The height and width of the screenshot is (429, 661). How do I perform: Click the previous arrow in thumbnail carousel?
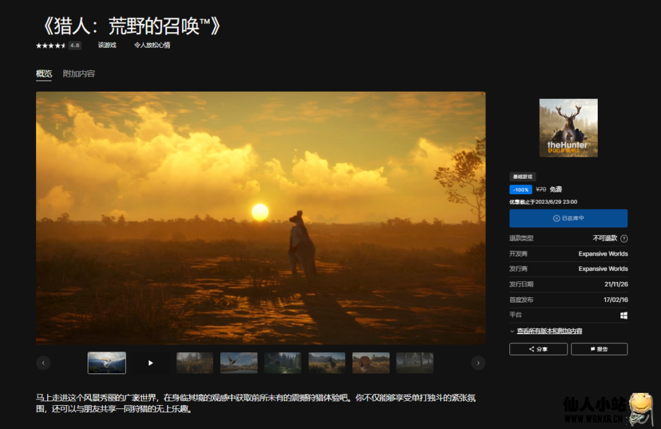43,363
